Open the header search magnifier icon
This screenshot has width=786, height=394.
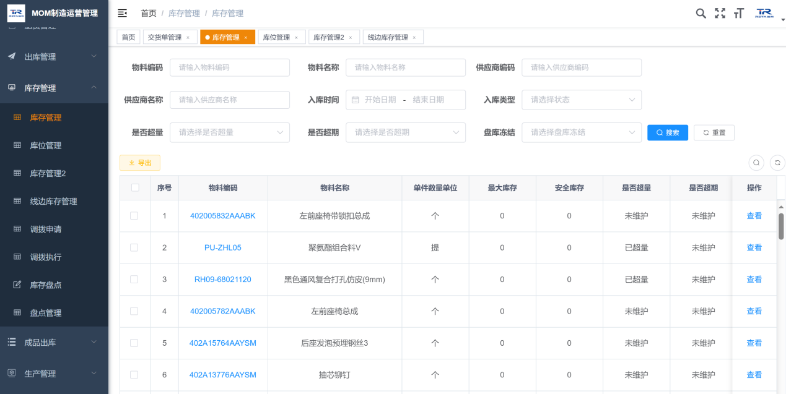(701, 13)
